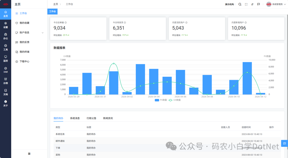This screenshot has height=158, width=288.
Task: Open the 工具 tools sidebar icon
Action: pos(6,47)
